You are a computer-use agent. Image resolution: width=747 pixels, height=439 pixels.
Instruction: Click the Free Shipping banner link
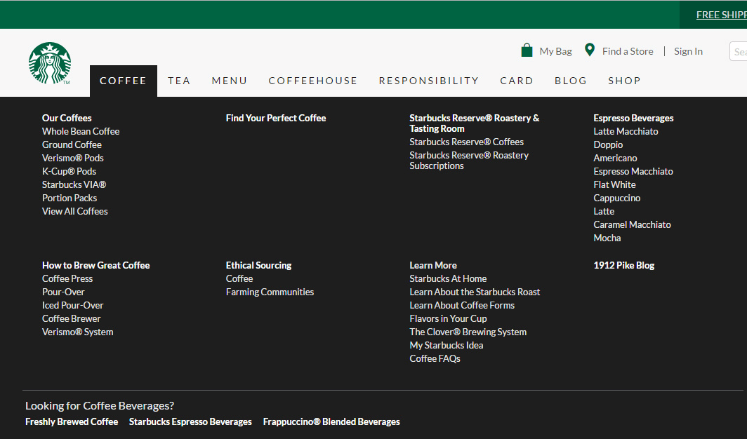point(721,15)
